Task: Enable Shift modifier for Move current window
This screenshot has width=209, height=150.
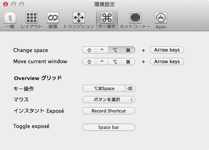Action: tap(89, 62)
